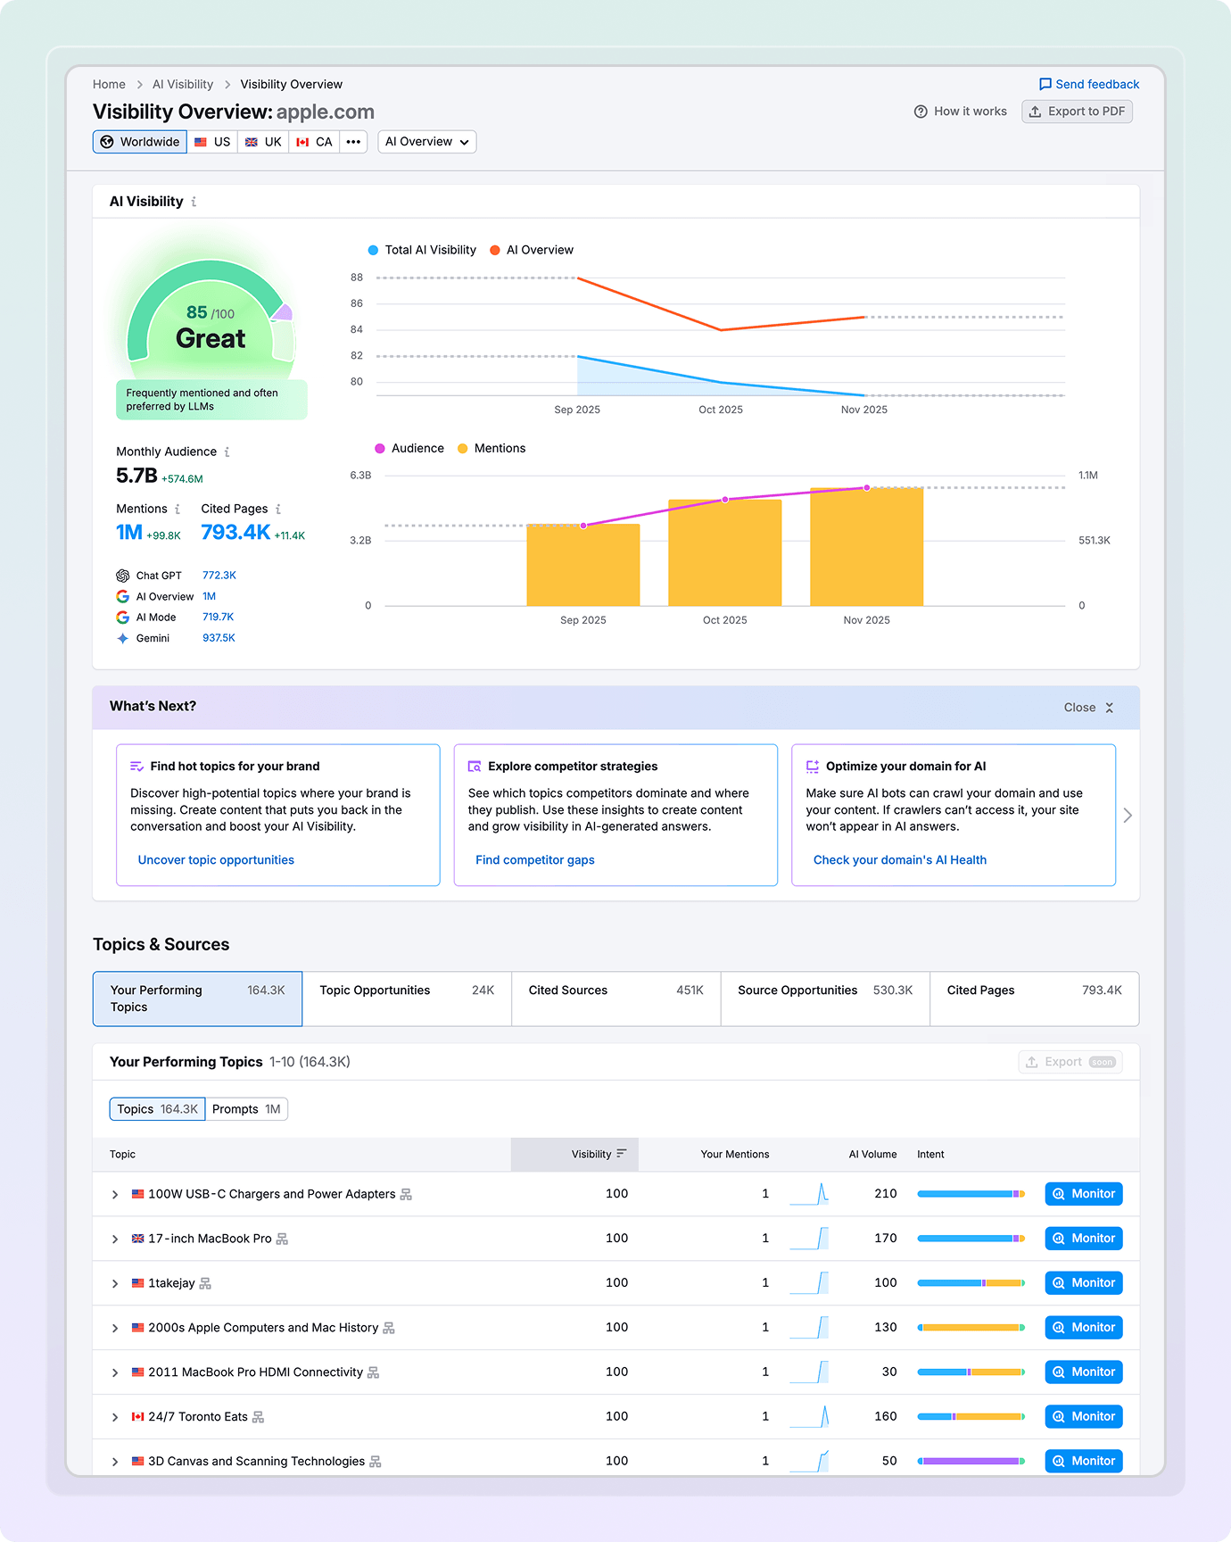1231x1542 pixels.
Task: Click hierarchy icon beside 24/7 Toronto Eats
Action: coord(259,1417)
